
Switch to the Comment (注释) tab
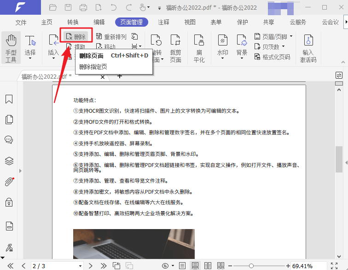tap(163, 22)
